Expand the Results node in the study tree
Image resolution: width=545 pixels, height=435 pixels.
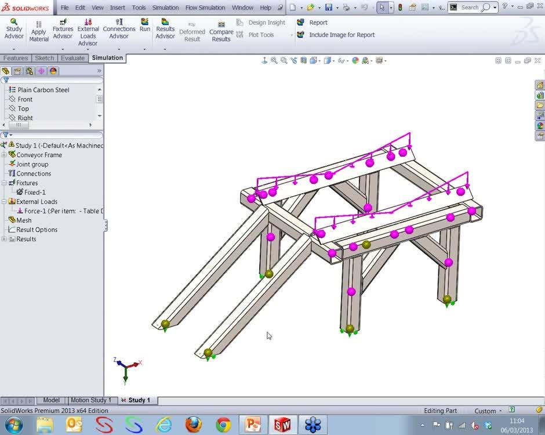click(x=4, y=238)
